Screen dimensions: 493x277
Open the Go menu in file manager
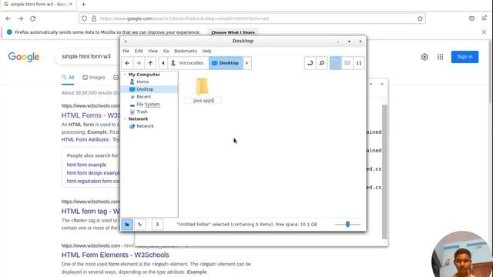click(166, 51)
